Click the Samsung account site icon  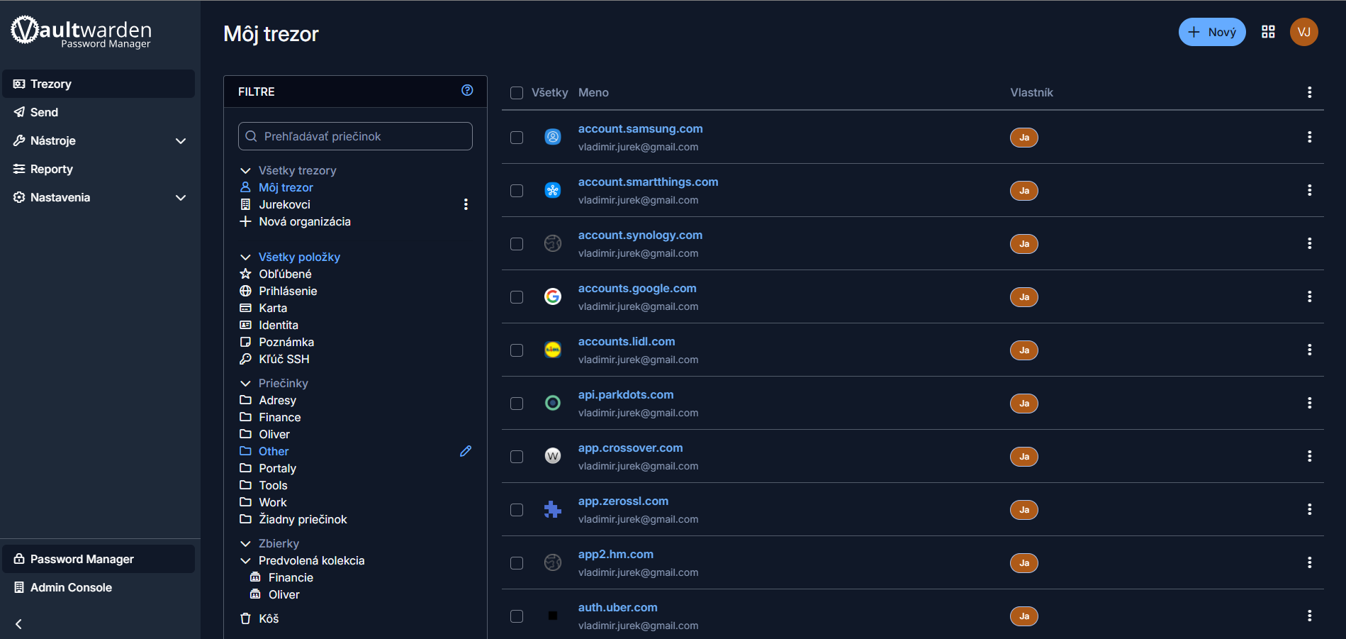point(553,137)
